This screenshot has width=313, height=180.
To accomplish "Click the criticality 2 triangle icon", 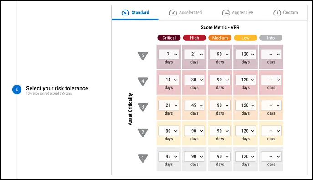I will pos(143,133).
